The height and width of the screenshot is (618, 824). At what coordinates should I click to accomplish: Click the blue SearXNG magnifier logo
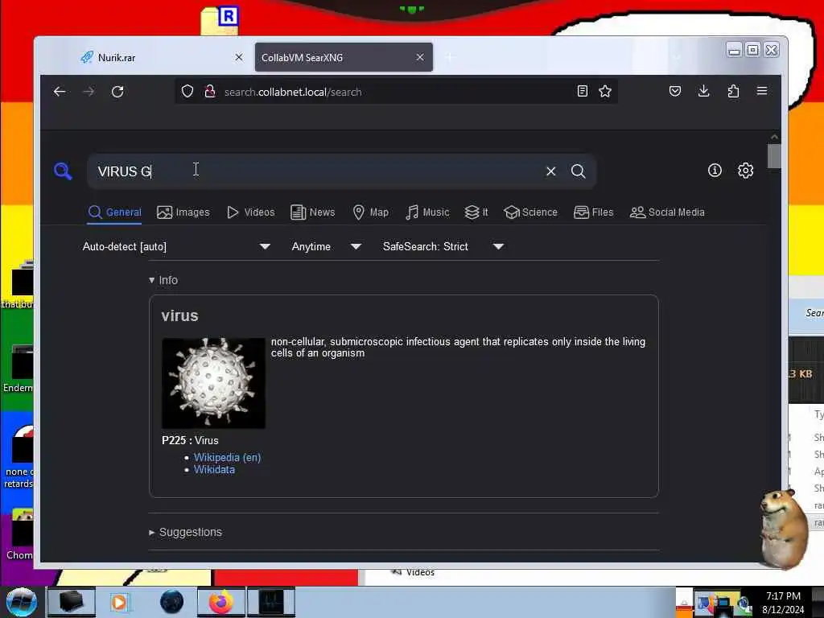pos(63,171)
